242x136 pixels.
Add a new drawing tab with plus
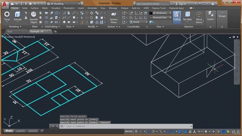[x=56, y=32]
